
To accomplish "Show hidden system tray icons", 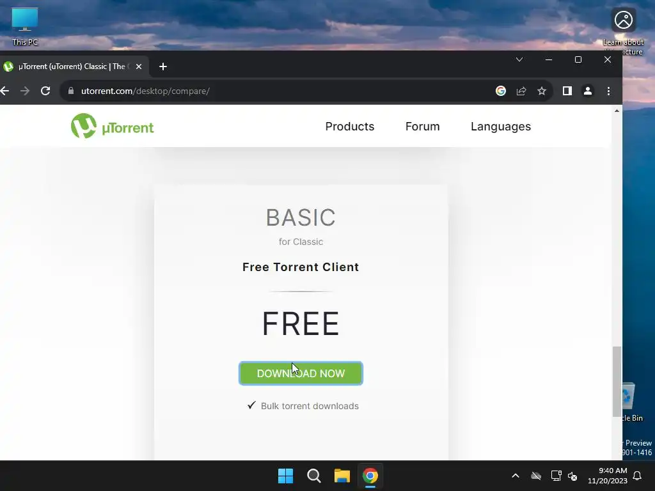I will (x=516, y=476).
